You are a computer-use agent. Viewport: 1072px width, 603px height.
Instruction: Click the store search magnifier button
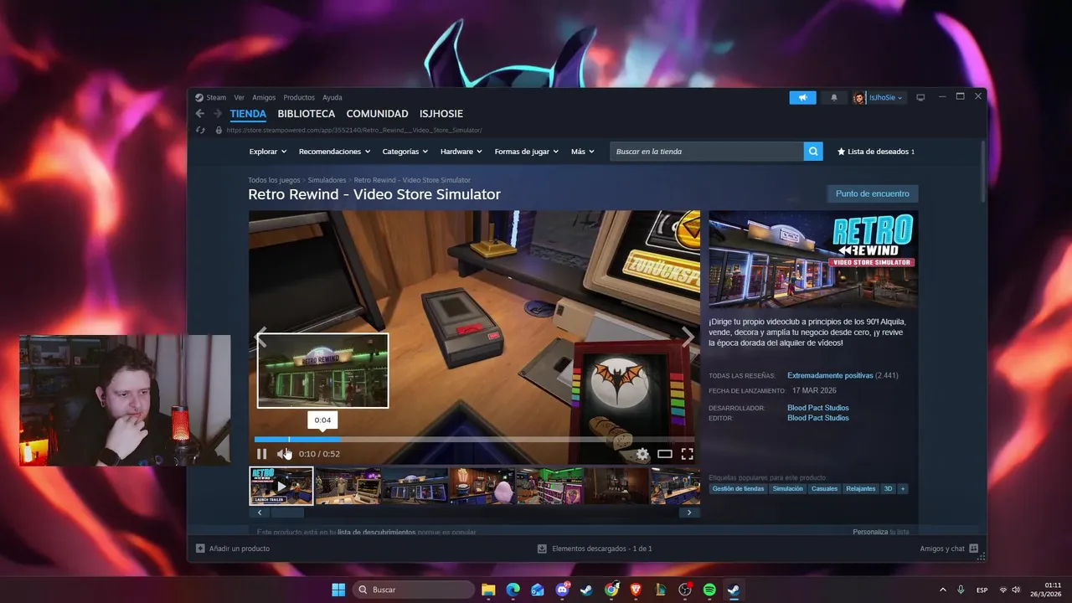coord(812,152)
